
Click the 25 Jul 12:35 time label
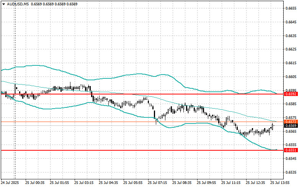[255, 183]
